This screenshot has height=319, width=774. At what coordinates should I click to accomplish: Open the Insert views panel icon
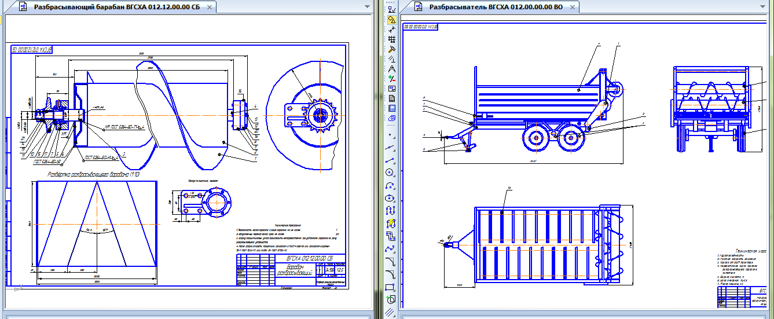click(392, 108)
